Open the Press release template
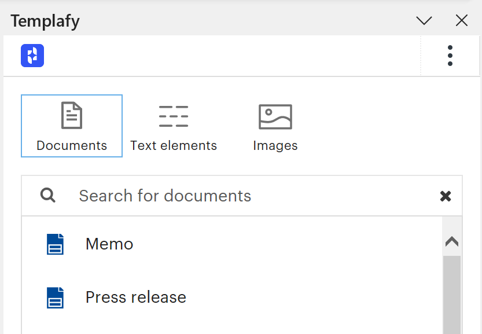The width and height of the screenshot is (482, 334). (x=136, y=297)
